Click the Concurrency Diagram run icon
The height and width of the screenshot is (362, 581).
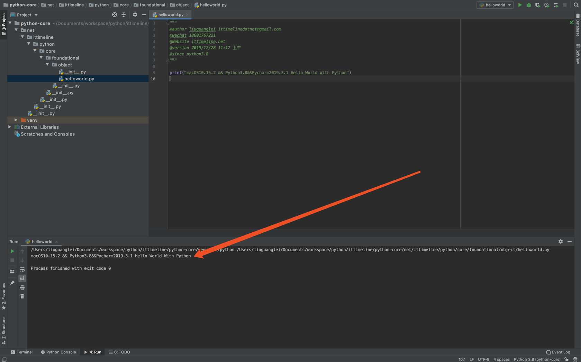556,5
